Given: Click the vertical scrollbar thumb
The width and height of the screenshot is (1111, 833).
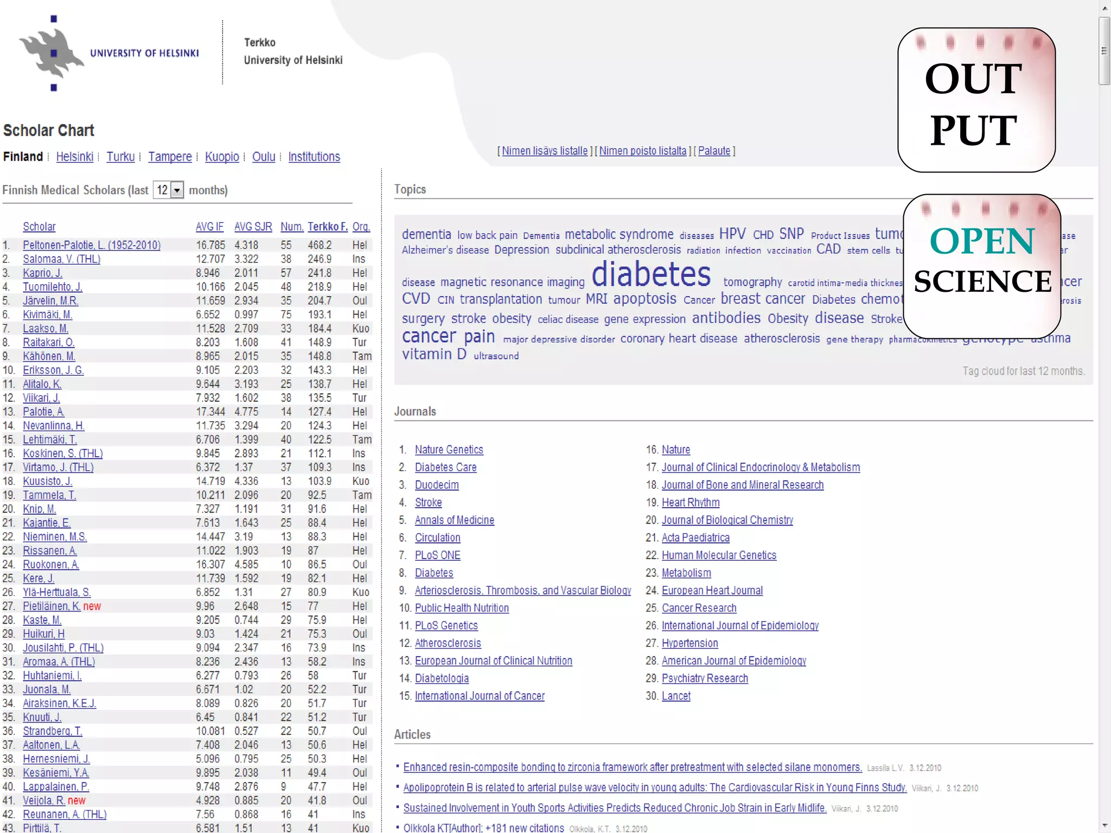Looking at the screenshot, I should point(1104,50).
